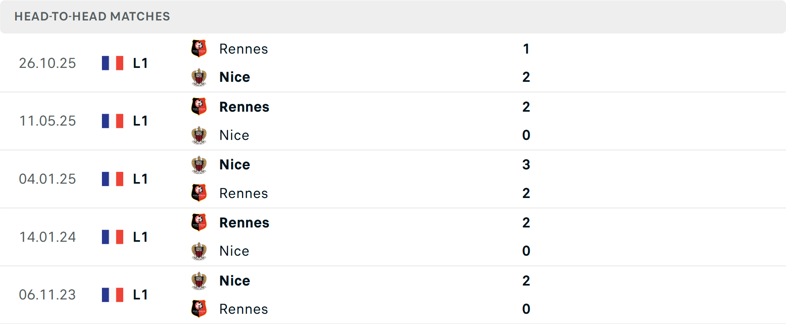Image resolution: width=786 pixels, height=324 pixels.
Task: Click the Nice crest in the 04.01.25 match
Action: (x=199, y=164)
